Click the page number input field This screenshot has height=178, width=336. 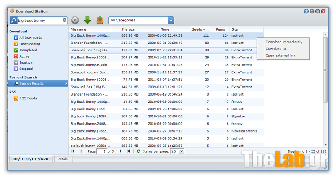pyautogui.click(x=102, y=151)
